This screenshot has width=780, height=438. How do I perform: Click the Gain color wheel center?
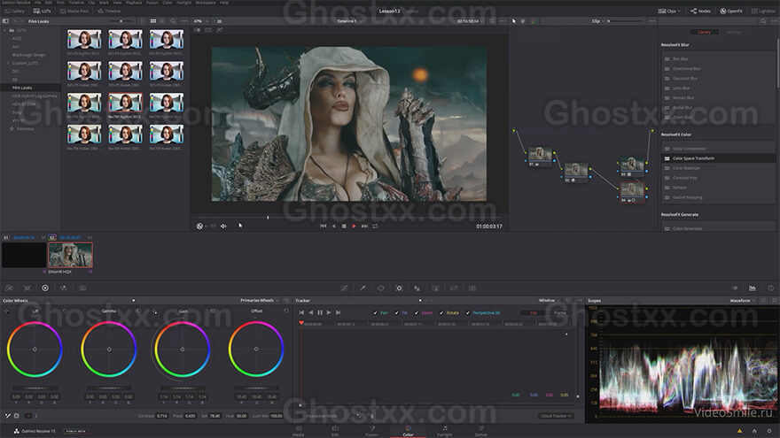pyautogui.click(x=183, y=350)
